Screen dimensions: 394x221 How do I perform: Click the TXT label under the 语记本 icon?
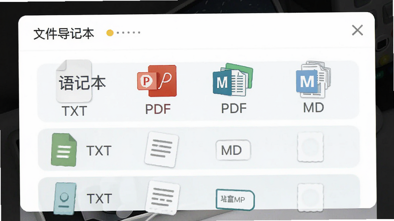[x=74, y=111]
